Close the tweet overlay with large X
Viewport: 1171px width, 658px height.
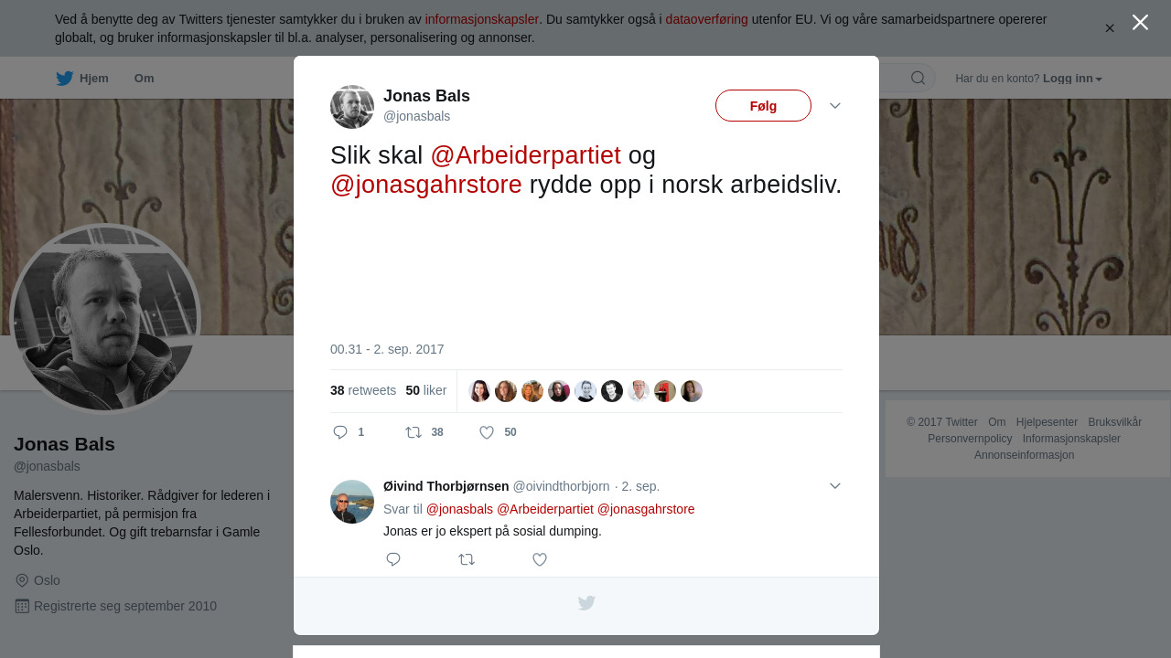click(1140, 22)
